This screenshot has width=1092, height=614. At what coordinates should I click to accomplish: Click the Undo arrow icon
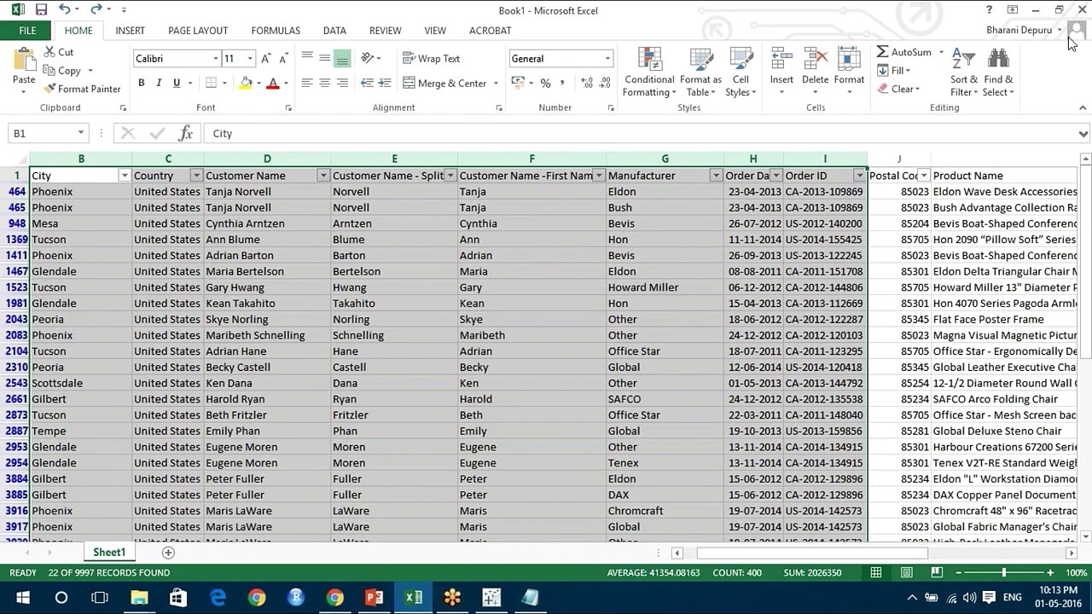point(65,10)
